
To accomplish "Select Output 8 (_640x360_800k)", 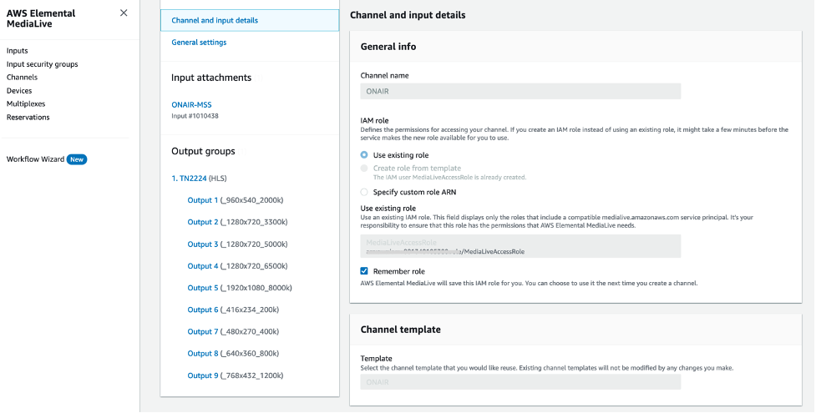I will coord(233,353).
